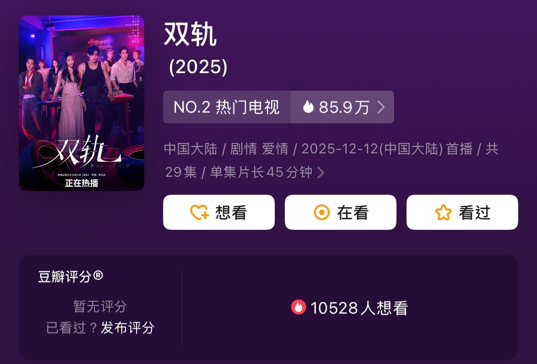
Task: Mark the show as 在看
Action: (340, 212)
